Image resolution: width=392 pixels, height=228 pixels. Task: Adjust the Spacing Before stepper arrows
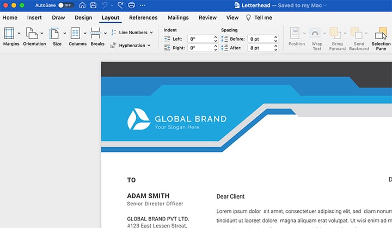click(x=275, y=39)
